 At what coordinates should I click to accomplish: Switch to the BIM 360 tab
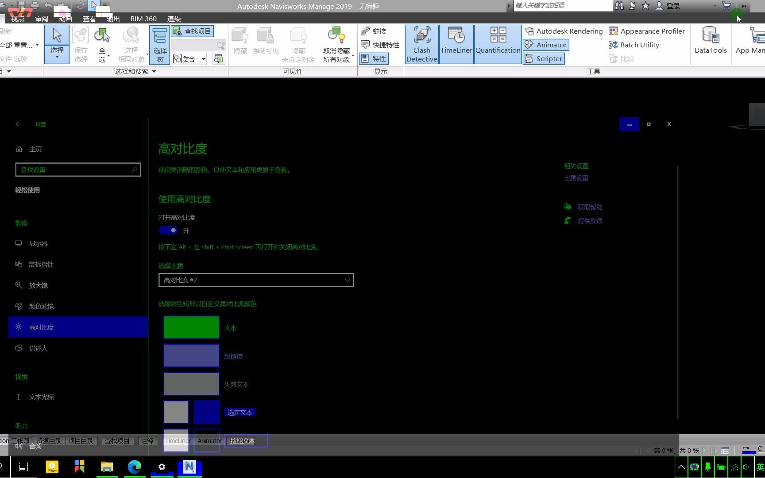click(143, 19)
